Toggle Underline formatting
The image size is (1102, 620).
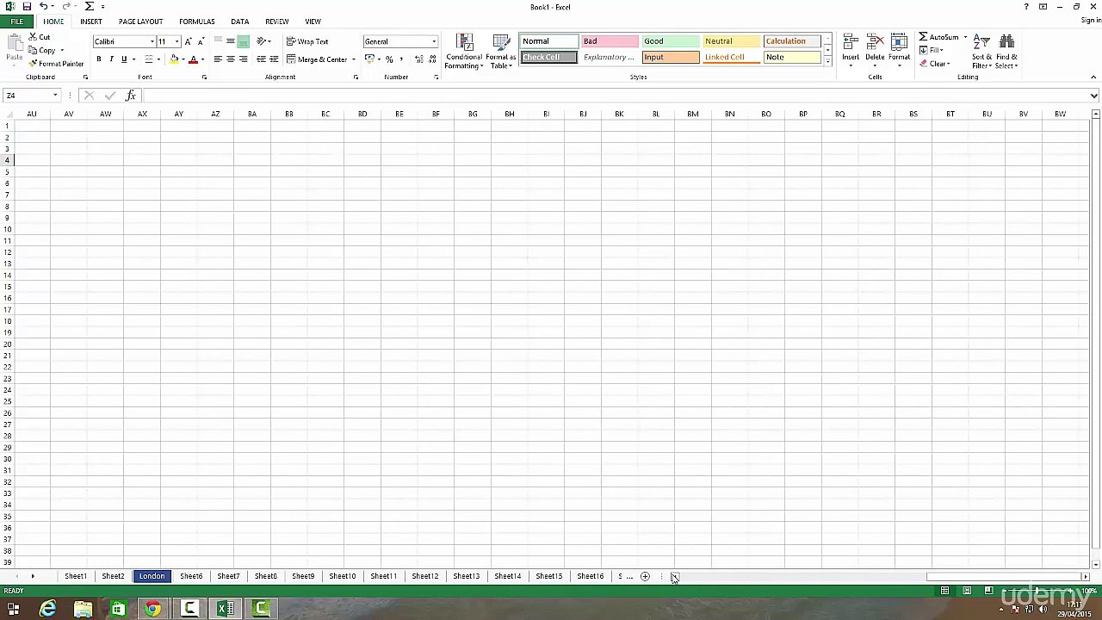[124, 59]
